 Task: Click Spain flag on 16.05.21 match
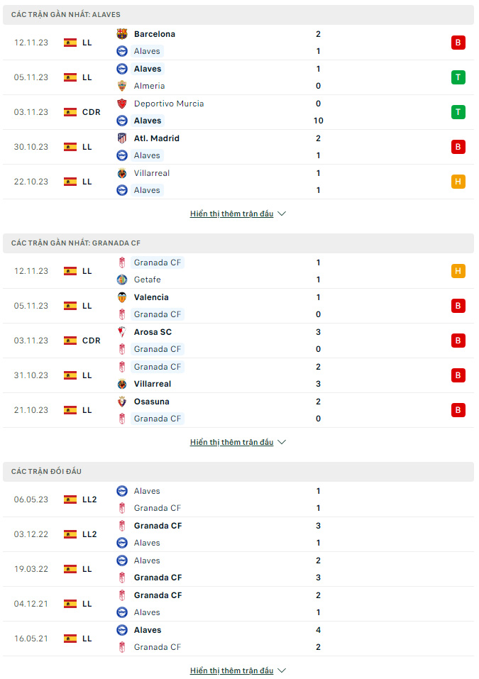coord(70,639)
